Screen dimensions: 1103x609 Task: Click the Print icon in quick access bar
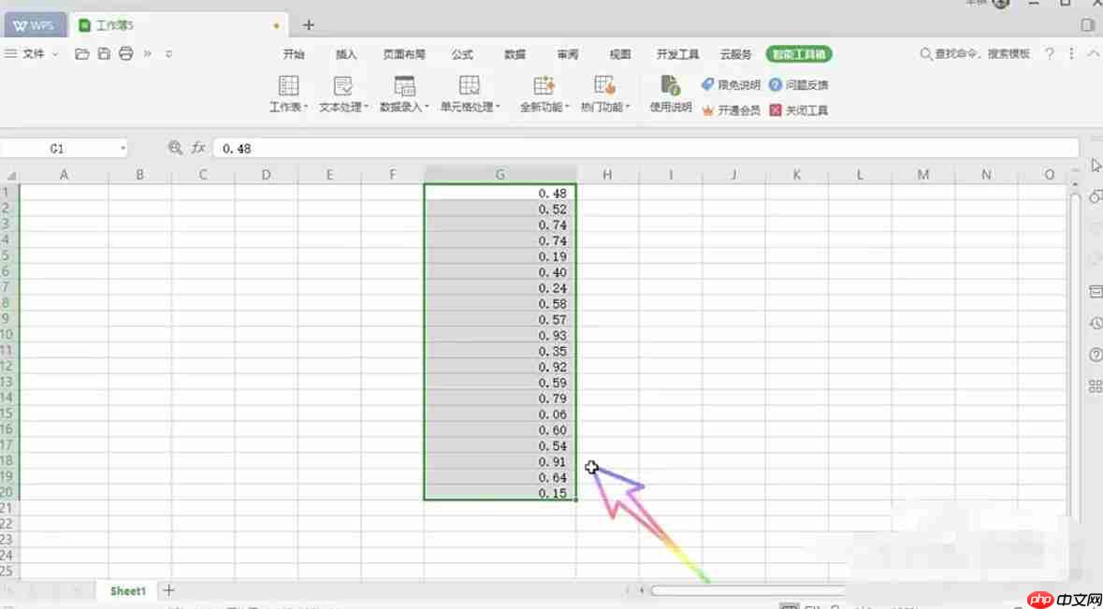[124, 53]
